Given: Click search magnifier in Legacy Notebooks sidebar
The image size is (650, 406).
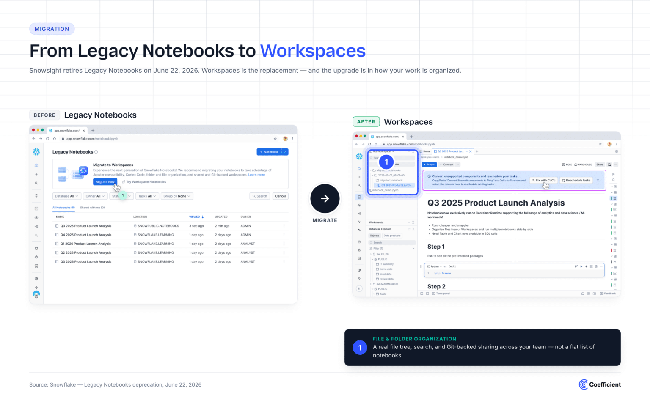Looking at the screenshot, I should [36, 183].
